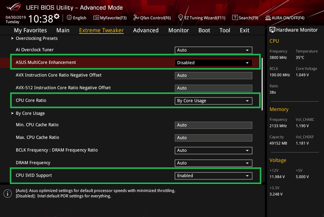Click CPU frequency value 3800 MHz
The width and height of the screenshot is (324, 217).
point(278,58)
